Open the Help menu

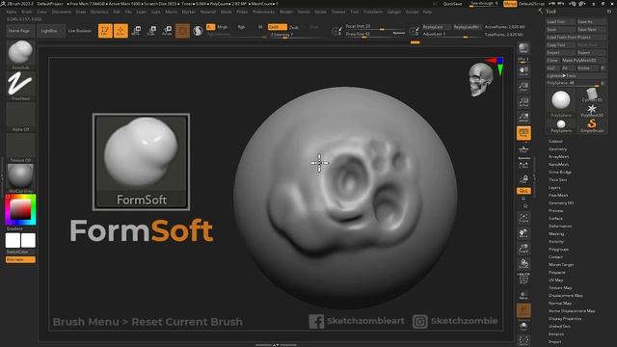point(427,12)
